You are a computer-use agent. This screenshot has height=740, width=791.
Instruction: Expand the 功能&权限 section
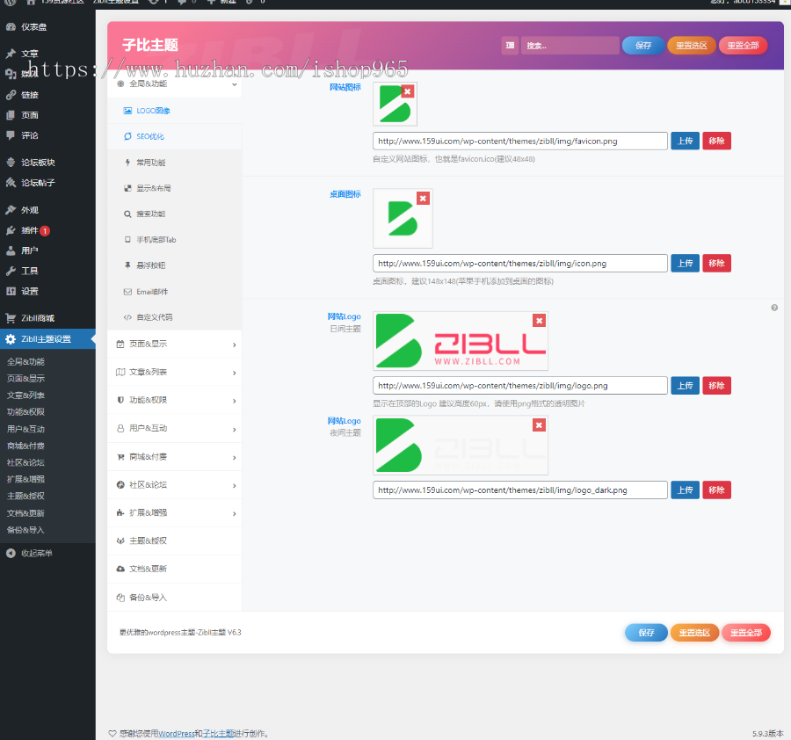tap(175, 400)
